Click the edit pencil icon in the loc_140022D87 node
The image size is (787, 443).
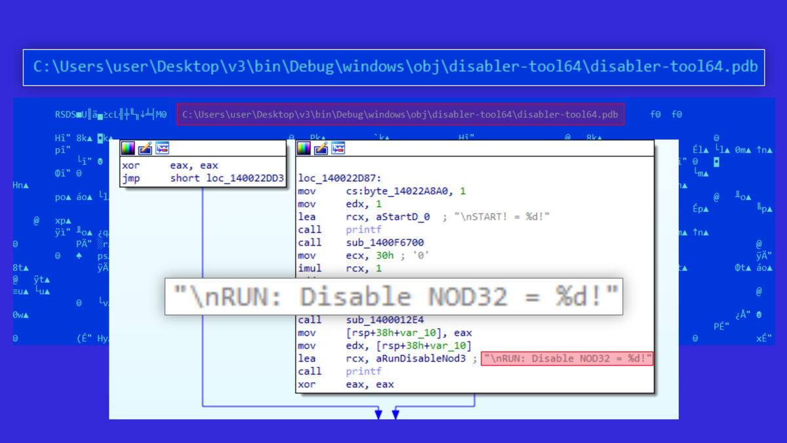(x=321, y=148)
